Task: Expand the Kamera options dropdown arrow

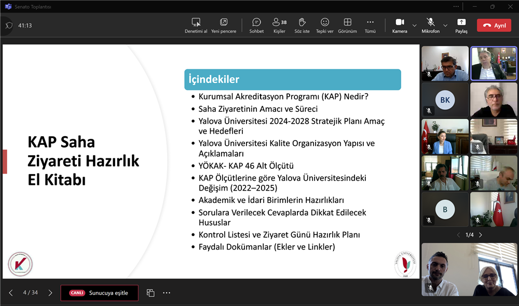Action: pyautogui.click(x=414, y=25)
